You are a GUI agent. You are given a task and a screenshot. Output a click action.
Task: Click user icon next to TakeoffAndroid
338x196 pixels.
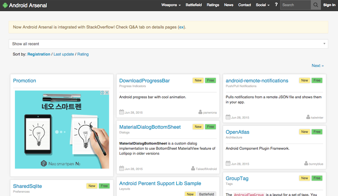(x=193, y=168)
